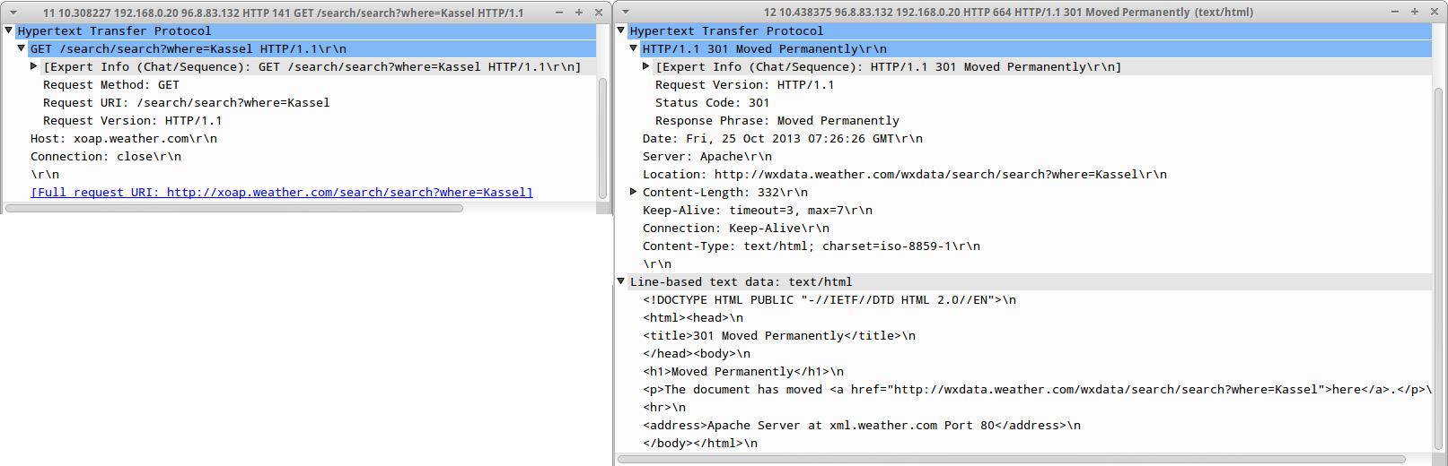
Task: Click the right window vertical scrollbar
Action: pos(1438,269)
